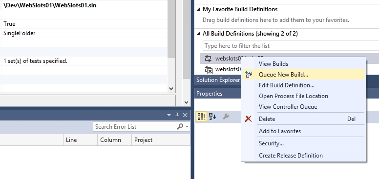Select the Categorized properties view icon
Viewport: 379px width, 179px height.
click(x=201, y=117)
